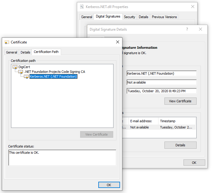Click the Certificate dialog title bar icon

click(x=7, y=42)
